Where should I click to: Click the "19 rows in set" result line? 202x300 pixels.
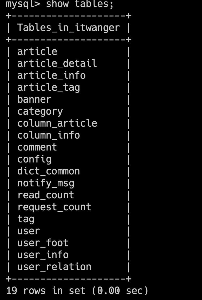[x=77, y=291]
